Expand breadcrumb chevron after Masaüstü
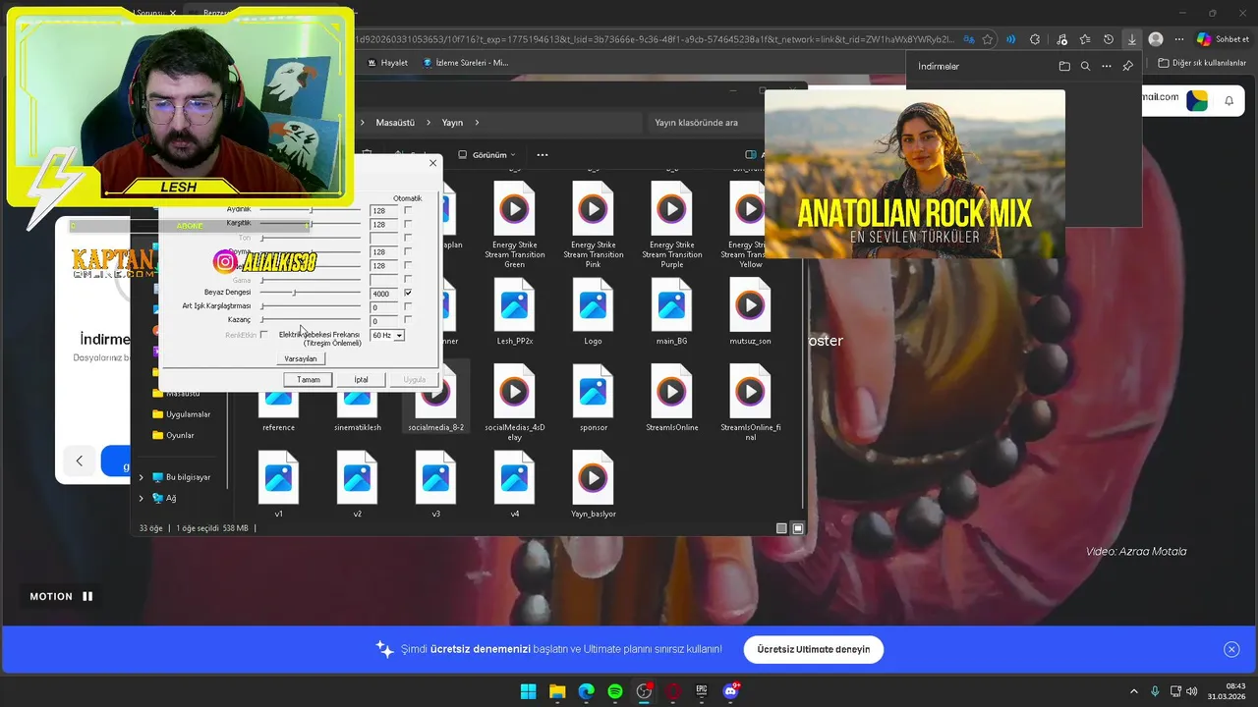1258x707 pixels. pyautogui.click(x=428, y=123)
